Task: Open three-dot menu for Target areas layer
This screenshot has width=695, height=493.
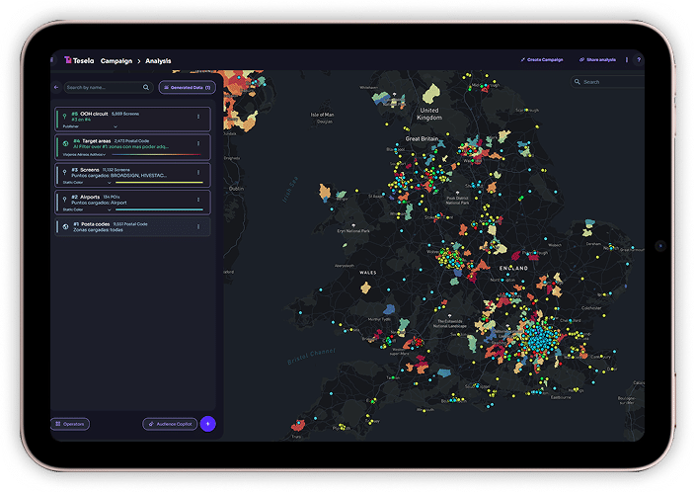Action: (198, 144)
